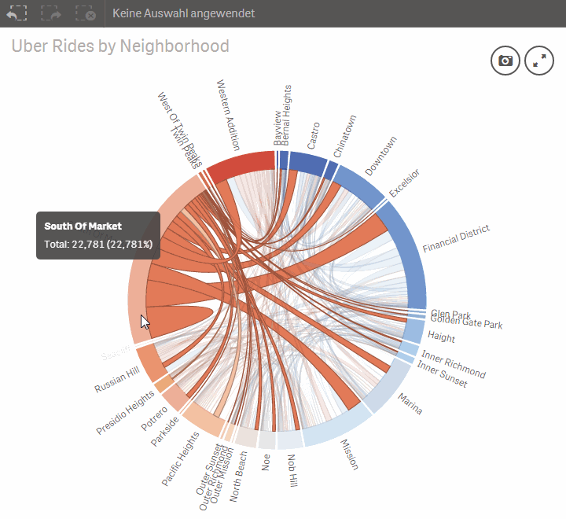Click the 'Potrero' label
Image resolution: width=566 pixels, height=519 pixels.
(154, 418)
